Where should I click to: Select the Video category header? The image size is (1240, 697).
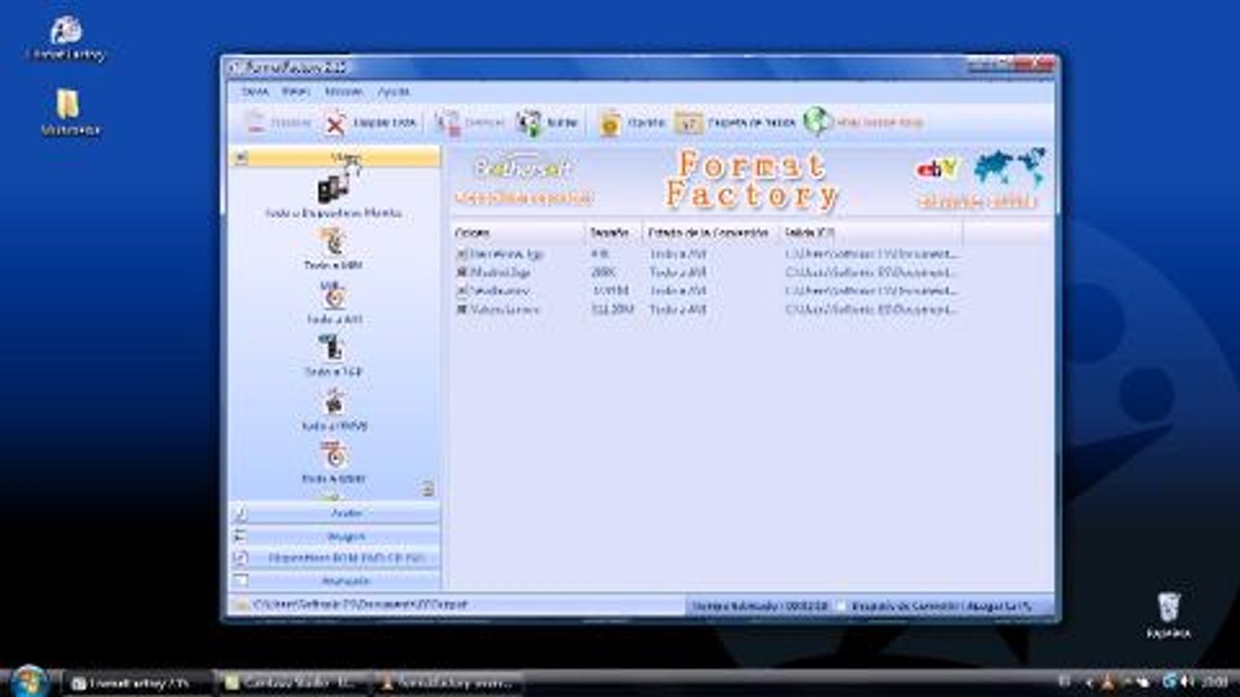(x=334, y=158)
